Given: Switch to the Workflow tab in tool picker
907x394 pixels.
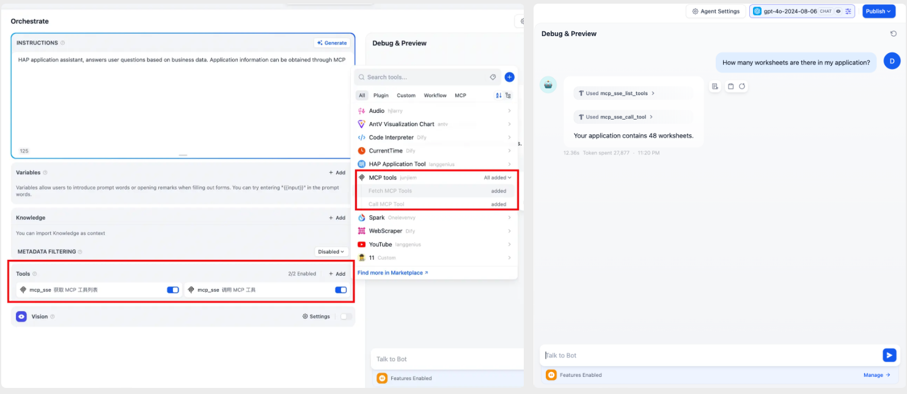Looking at the screenshot, I should [x=435, y=96].
